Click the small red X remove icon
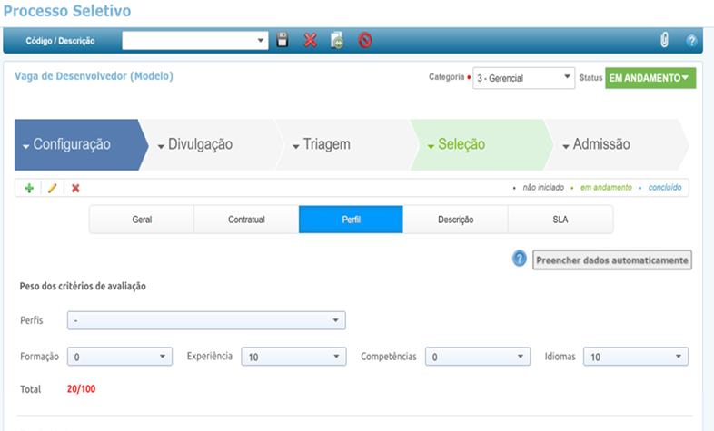Screen dimensions: 714x431 (x=75, y=188)
